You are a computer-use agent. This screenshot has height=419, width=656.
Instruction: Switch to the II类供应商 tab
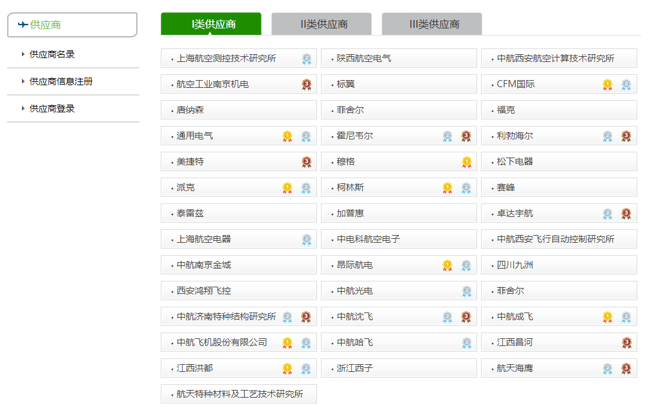point(322,24)
